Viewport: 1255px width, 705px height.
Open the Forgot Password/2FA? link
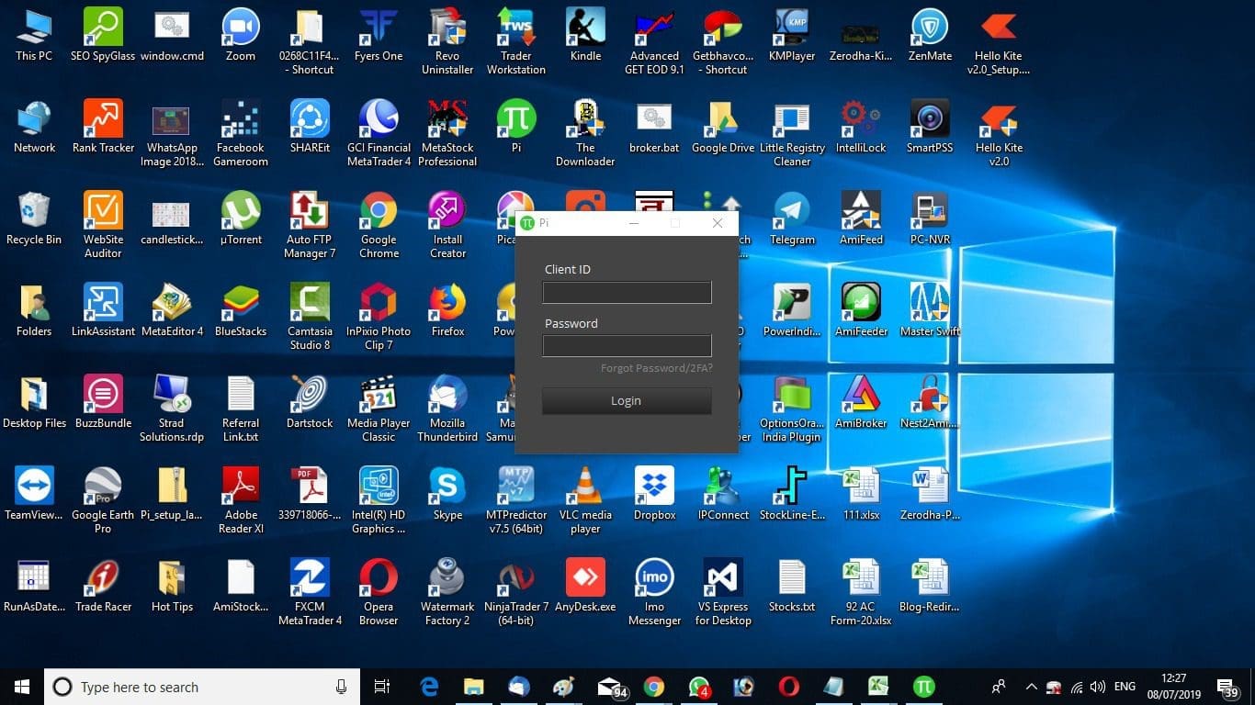click(657, 368)
